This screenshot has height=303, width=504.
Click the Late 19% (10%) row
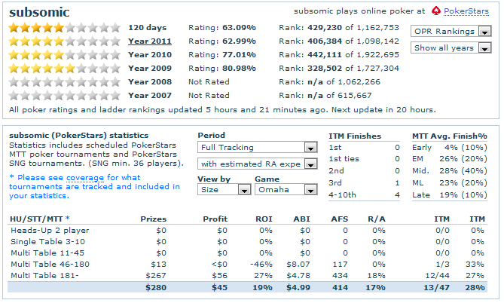tap(450, 195)
